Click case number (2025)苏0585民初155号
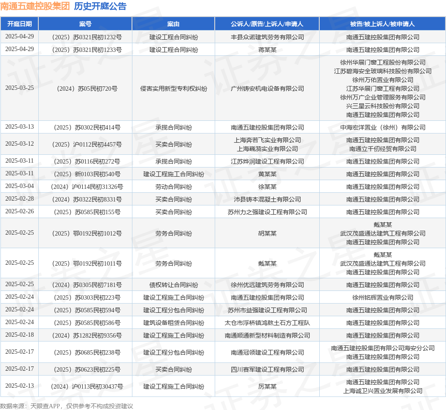This screenshot has height=410, width=446. pos(85,212)
